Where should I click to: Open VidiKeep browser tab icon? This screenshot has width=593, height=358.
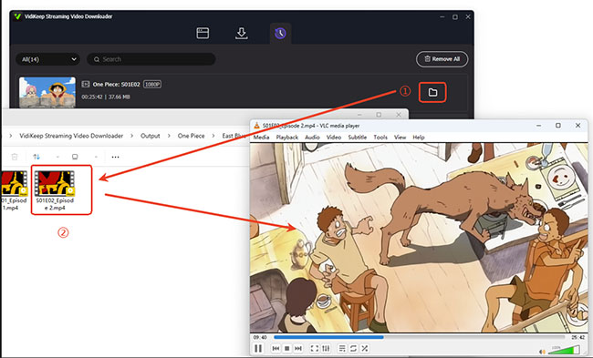[x=203, y=33]
